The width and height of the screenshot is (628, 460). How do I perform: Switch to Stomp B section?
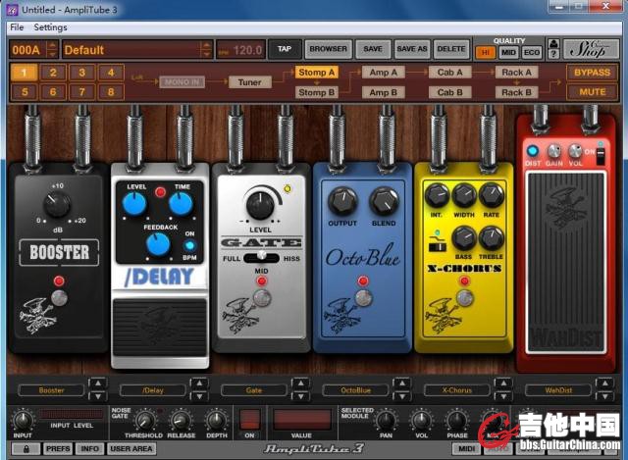coord(316,92)
